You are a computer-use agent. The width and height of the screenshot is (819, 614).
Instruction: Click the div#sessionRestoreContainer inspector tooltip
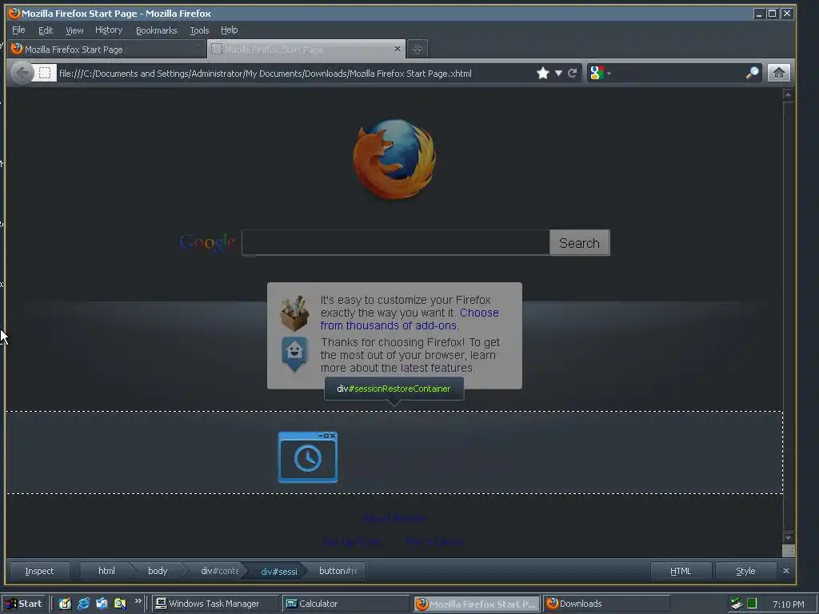(394, 389)
